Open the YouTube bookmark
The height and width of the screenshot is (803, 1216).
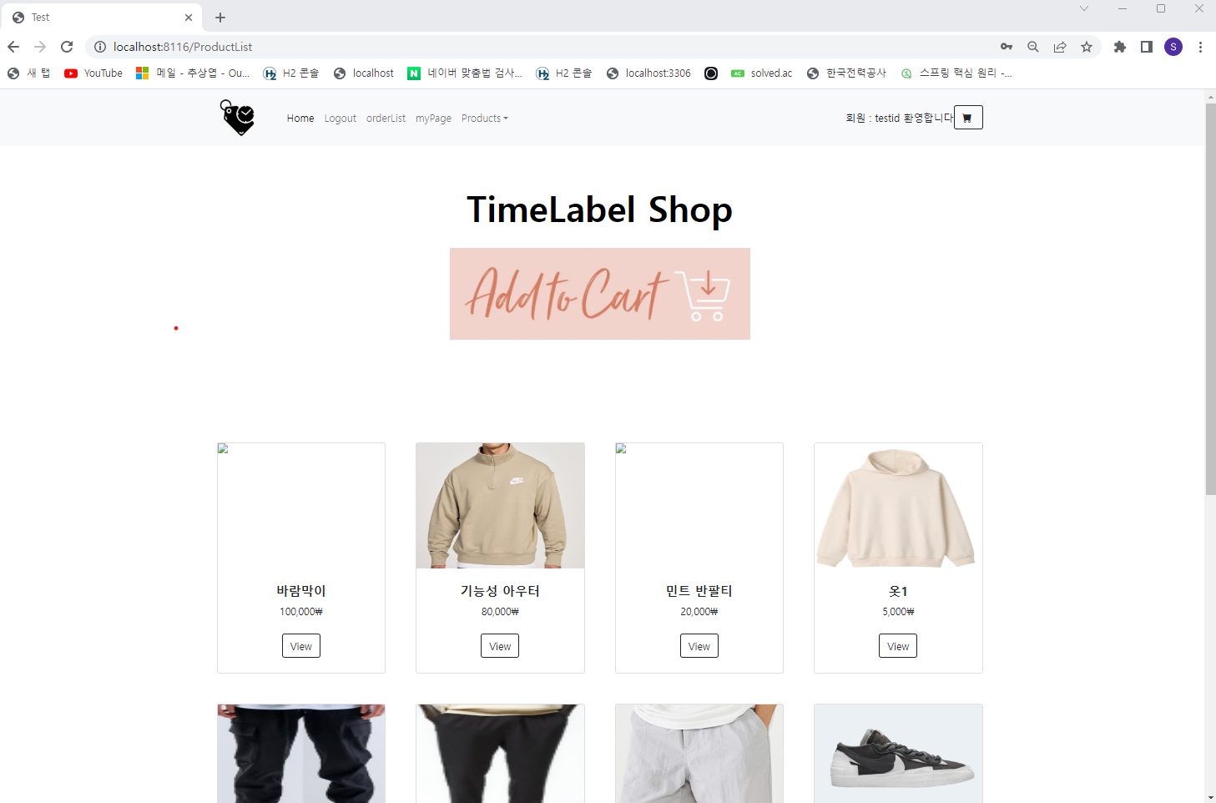pos(93,73)
